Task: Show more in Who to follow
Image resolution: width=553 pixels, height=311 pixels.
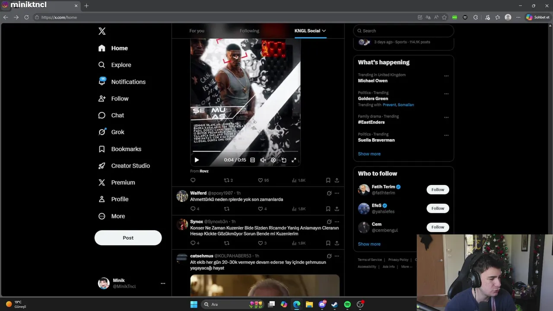Action: (369, 244)
